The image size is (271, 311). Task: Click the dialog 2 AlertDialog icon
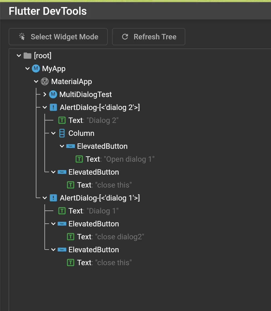(53, 108)
